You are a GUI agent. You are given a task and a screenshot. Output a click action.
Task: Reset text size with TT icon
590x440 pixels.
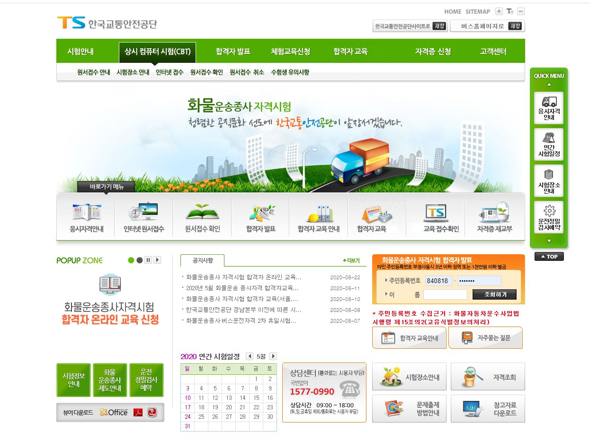[x=510, y=11]
